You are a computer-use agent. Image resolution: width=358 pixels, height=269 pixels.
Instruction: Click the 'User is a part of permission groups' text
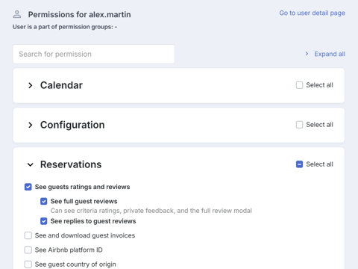tap(65, 27)
